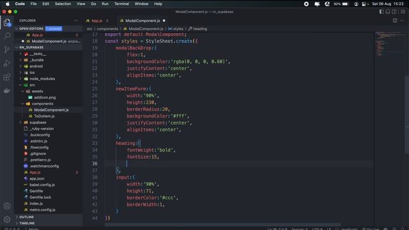The height and width of the screenshot is (230, 409).
Task: Open the Extensions view
Action: [x=7, y=77]
